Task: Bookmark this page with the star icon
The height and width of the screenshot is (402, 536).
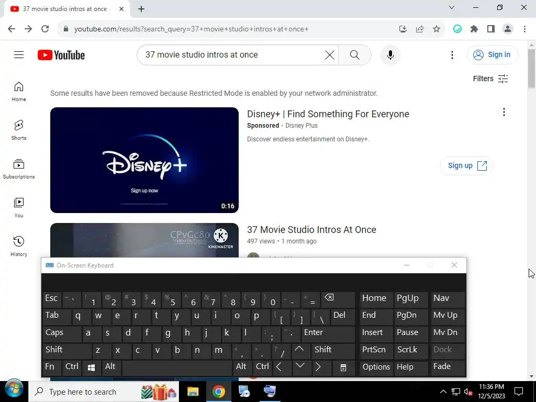Action: point(436,29)
